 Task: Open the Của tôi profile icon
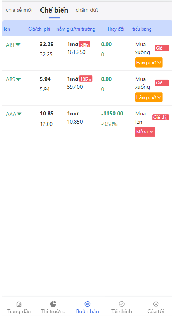point(156,304)
